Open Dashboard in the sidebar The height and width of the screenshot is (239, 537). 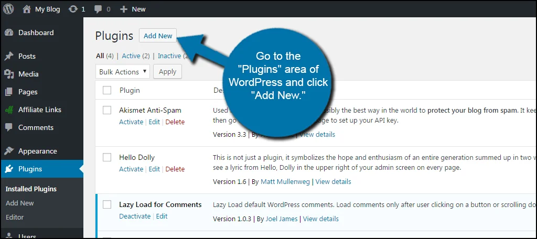point(36,33)
